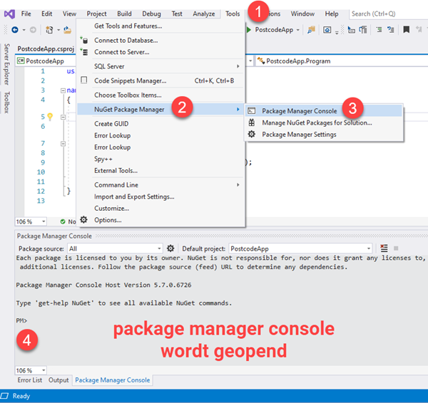428x403 pixels.
Task: Click the lightbulb quick actions icon
Action: [x=50, y=116]
